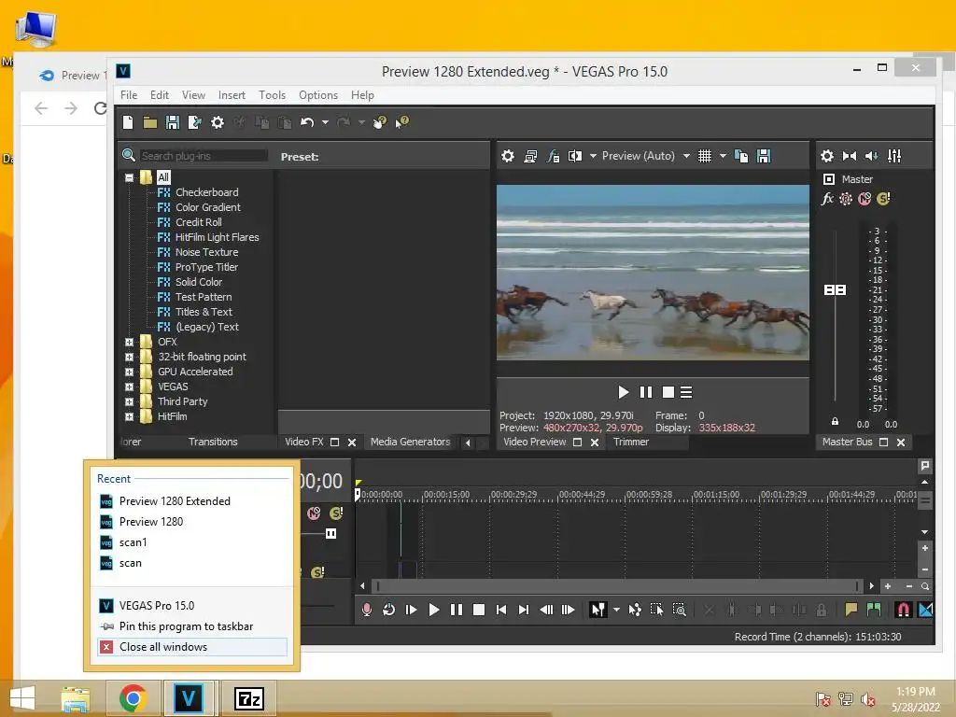This screenshot has height=717, width=956.
Task: Click the Record microphone icon in transport bar
Action: (367, 610)
